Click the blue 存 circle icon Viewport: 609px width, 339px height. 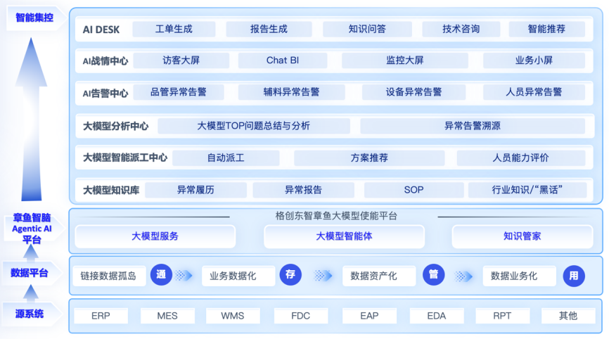pos(290,276)
